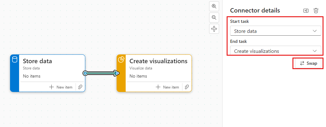The width and height of the screenshot is (326, 127).
Task: Add New item to Store data task
Action: (x=61, y=87)
